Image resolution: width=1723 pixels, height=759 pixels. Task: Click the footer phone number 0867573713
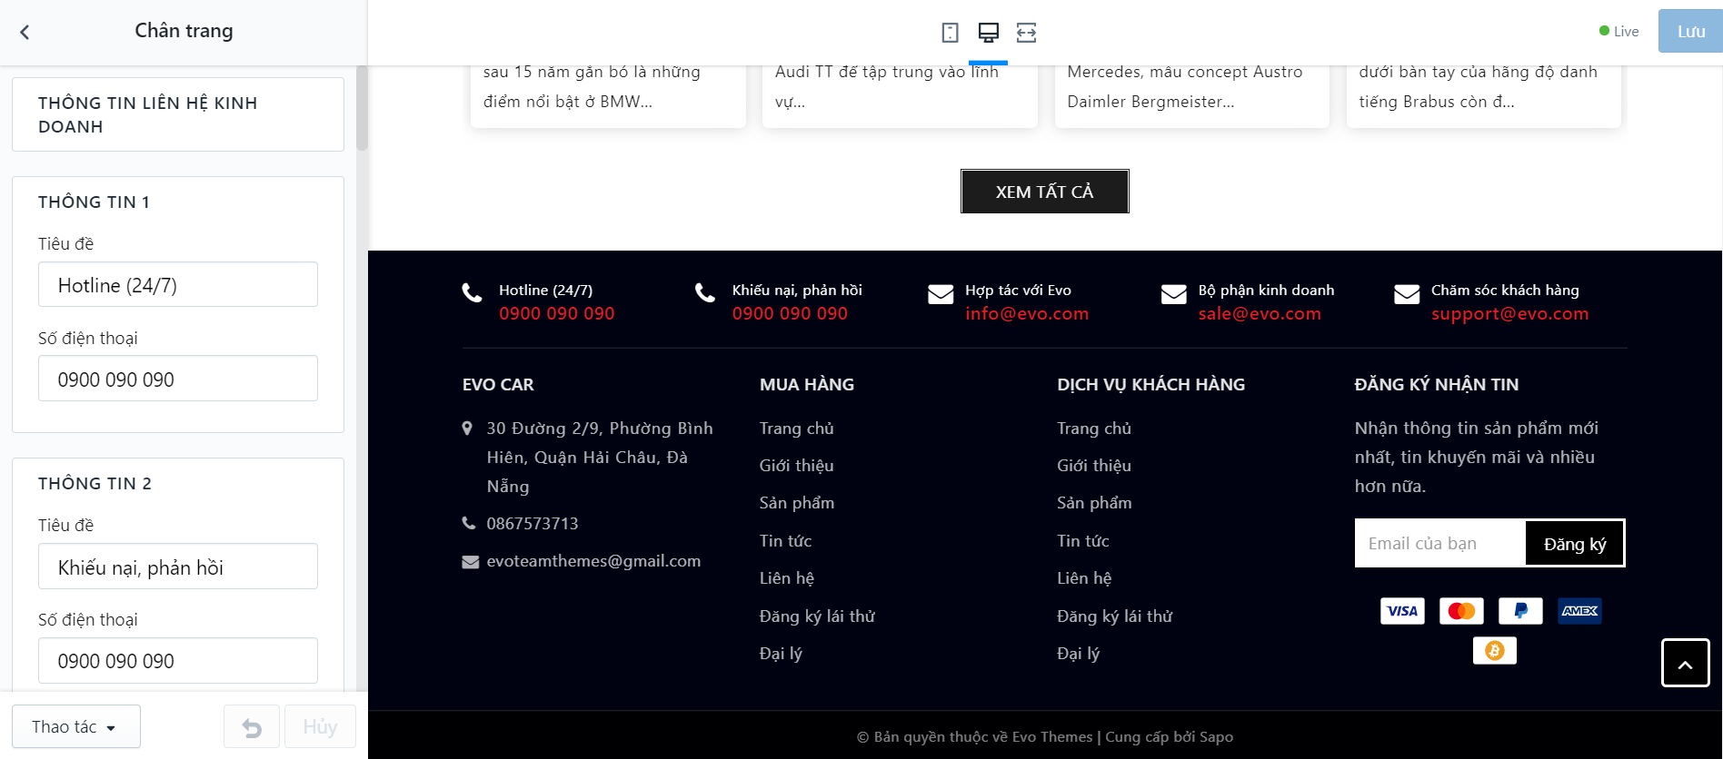pyautogui.click(x=533, y=523)
